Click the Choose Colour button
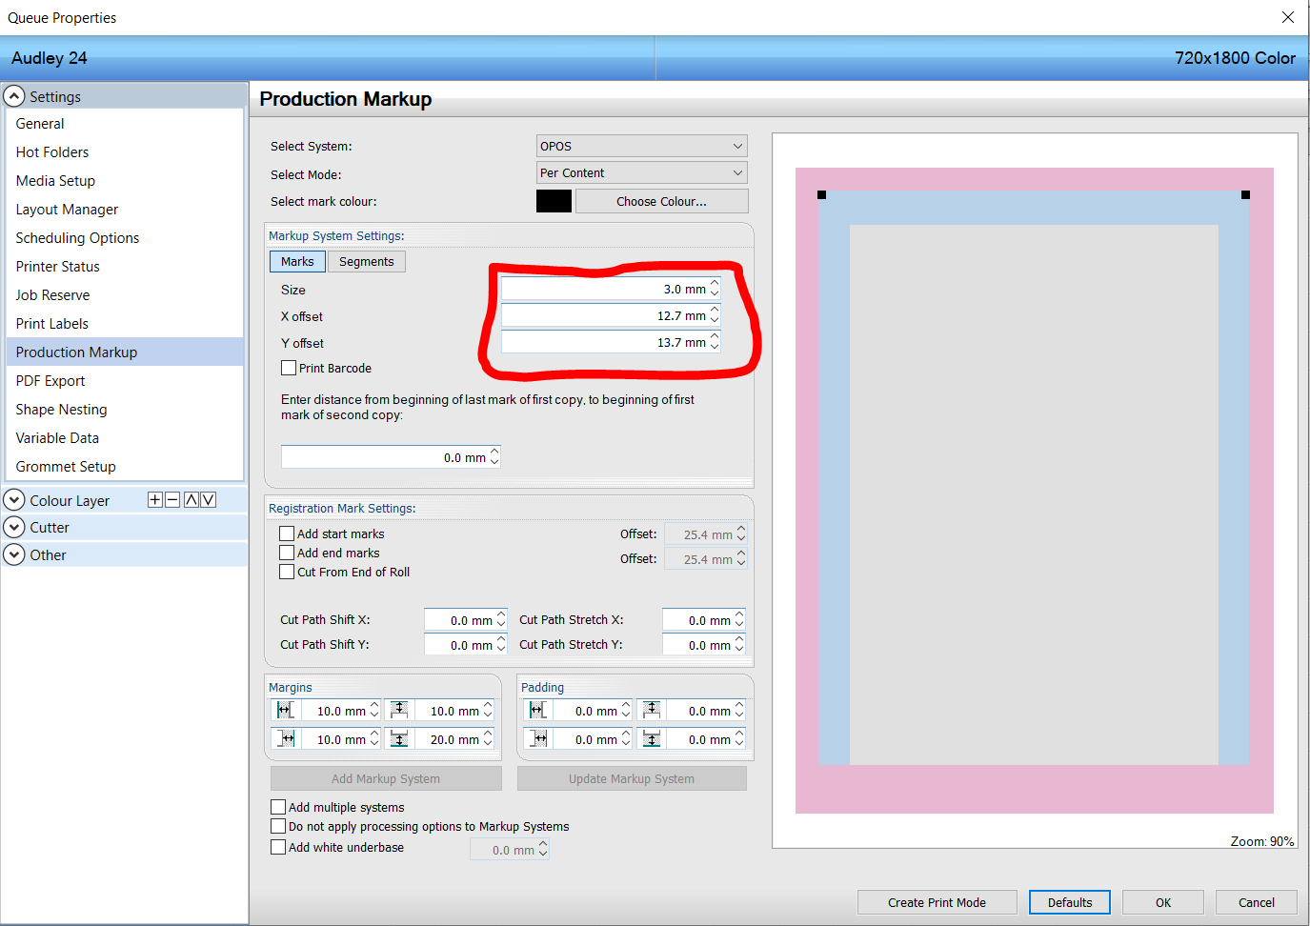Screen dimensions: 1310x926 661,201
